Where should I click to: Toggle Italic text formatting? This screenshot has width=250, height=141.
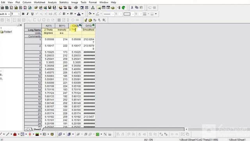[x=28, y=14]
